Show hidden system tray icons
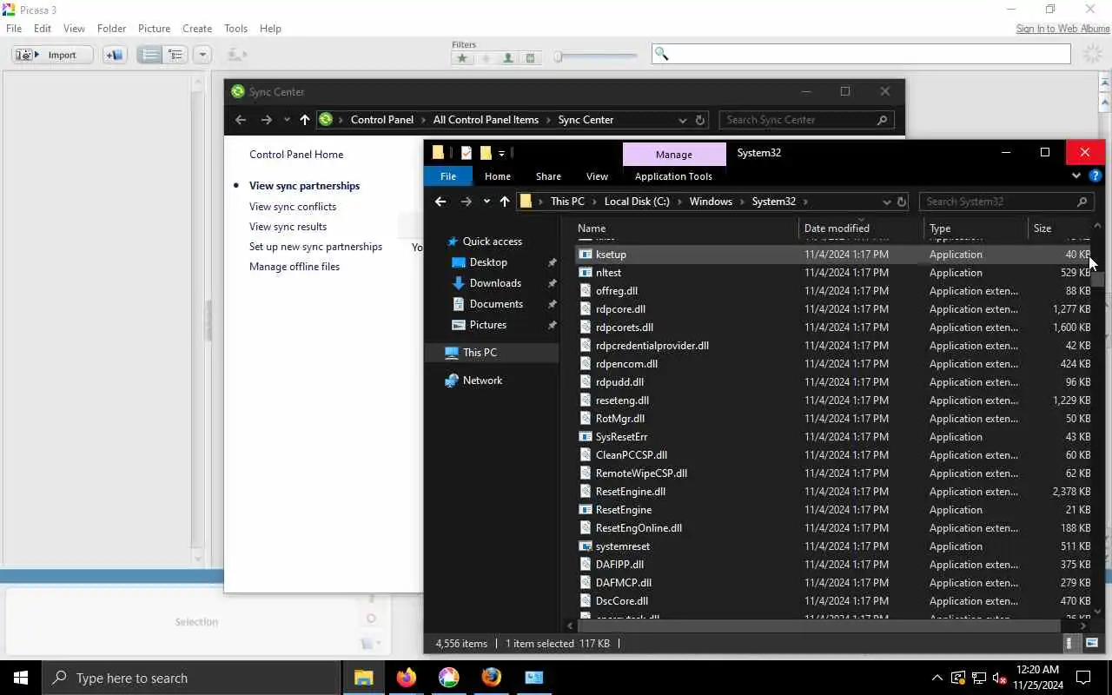Viewport: 1112px width, 695px height. point(937,678)
